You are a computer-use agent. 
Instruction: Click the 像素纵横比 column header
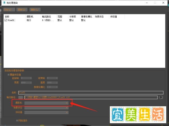click(x=87, y=17)
